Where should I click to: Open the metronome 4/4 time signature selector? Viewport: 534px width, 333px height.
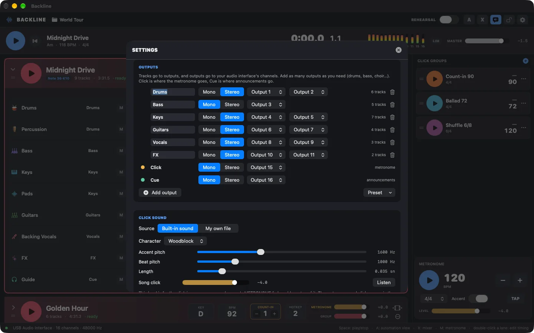pos(434,299)
